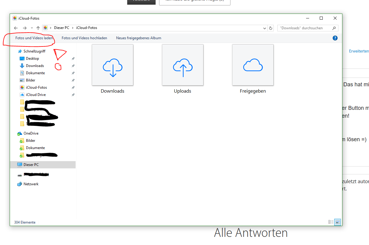369x245 pixels.
Task: Click the iCloud-Fotos icon in address bar
Action: pyautogui.click(x=45, y=28)
